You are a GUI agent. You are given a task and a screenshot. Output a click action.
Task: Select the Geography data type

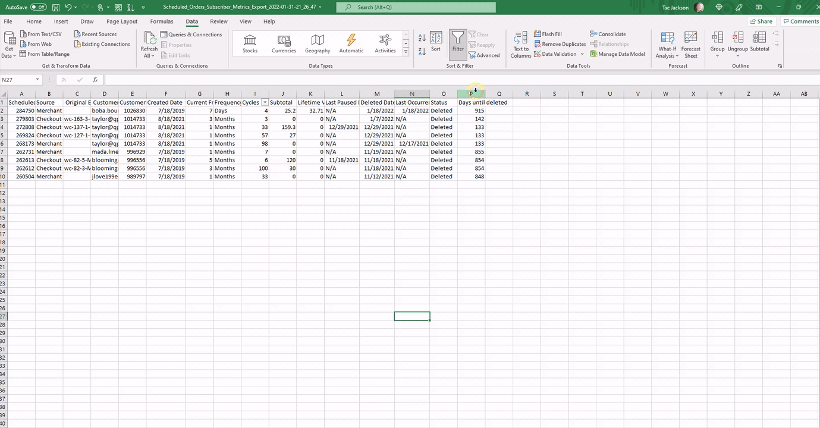pyautogui.click(x=318, y=43)
